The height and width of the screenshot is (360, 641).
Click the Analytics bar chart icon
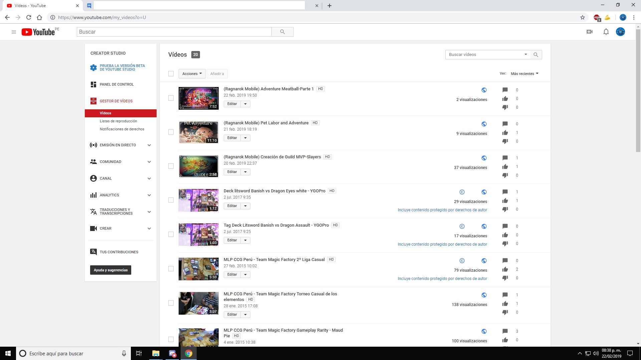pos(93,195)
